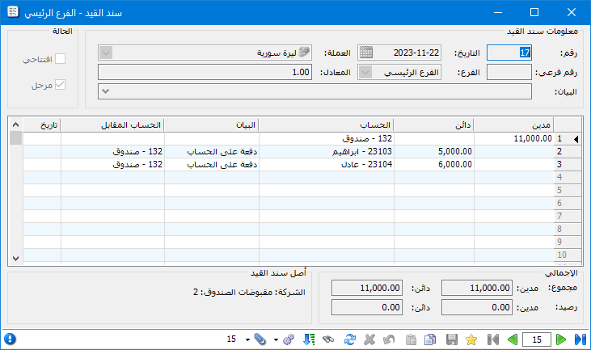Select row 3 contra account 132 - صندوق
The height and width of the screenshot is (350, 591).
point(112,164)
